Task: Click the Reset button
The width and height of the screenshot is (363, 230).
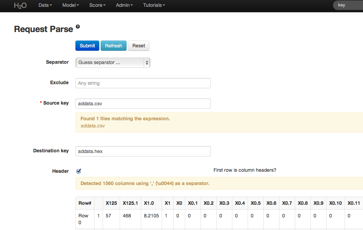Action: tap(139, 46)
